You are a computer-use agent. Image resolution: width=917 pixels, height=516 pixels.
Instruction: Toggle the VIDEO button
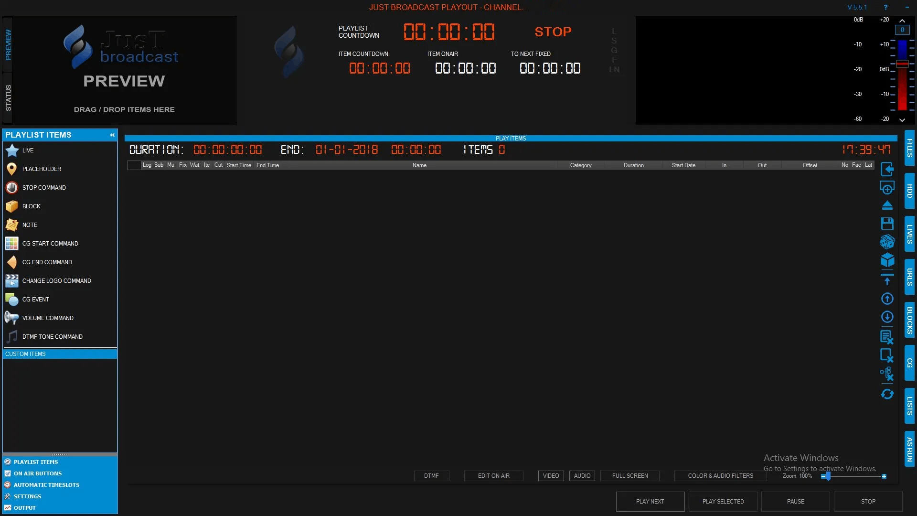tap(551, 476)
